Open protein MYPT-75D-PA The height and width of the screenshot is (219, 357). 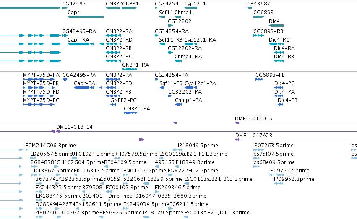click(41, 75)
